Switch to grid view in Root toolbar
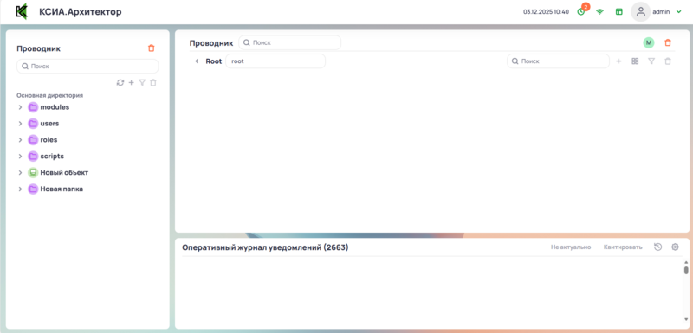Viewport: 693px width, 333px height. click(635, 61)
